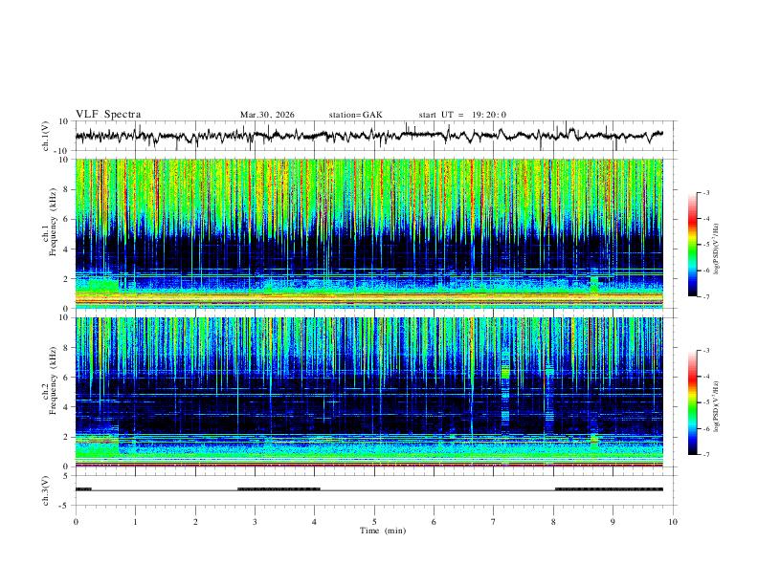Click the lower colorbar beside ch.2 spectrogram
This screenshot has width=758, height=585.
click(x=693, y=402)
